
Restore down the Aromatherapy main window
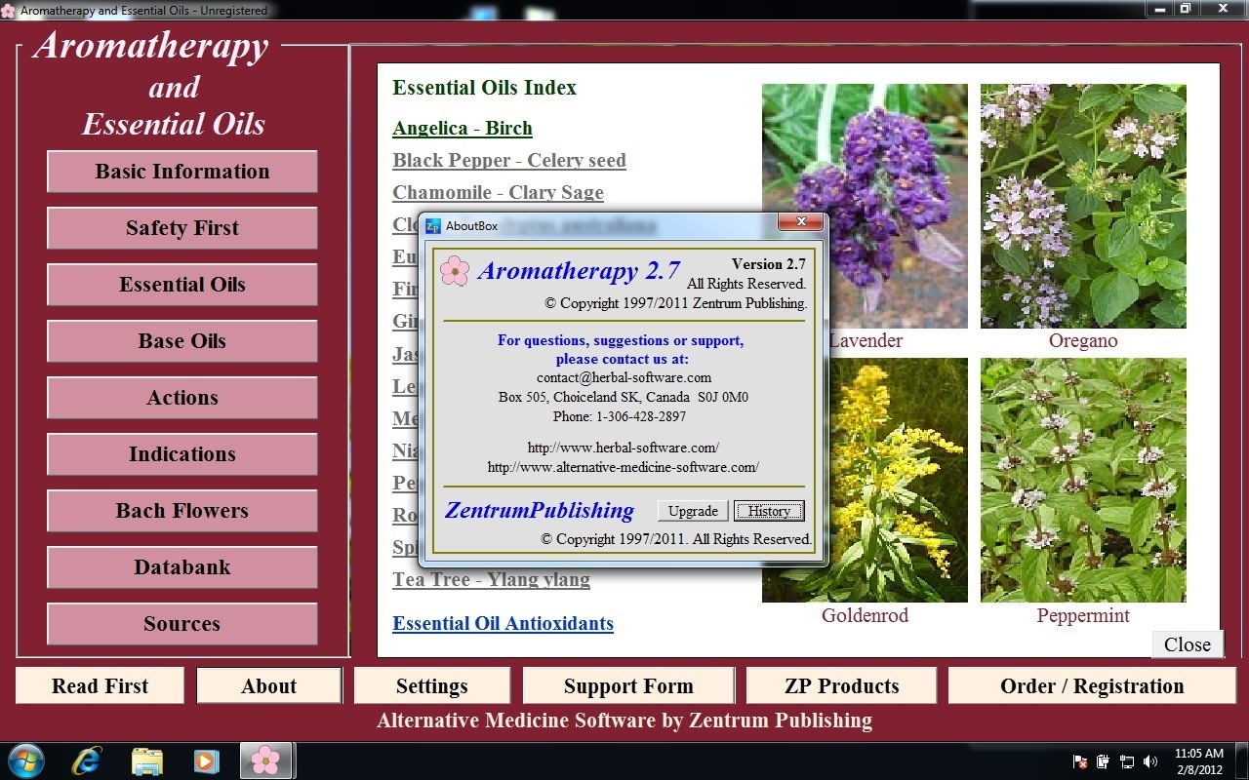[x=1186, y=8]
